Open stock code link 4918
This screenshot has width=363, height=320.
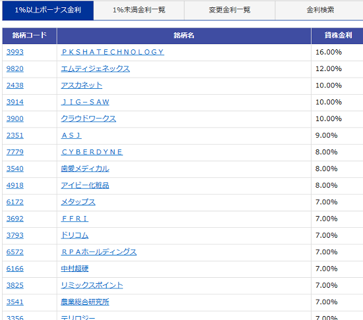(x=15, y=186)
